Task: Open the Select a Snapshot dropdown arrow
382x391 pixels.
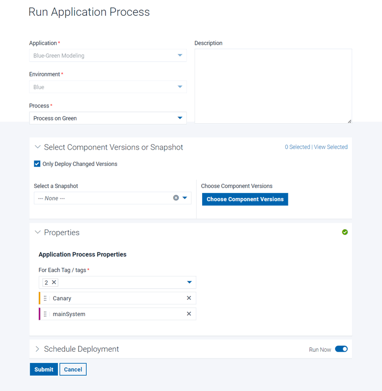Action: click(185, 198)
